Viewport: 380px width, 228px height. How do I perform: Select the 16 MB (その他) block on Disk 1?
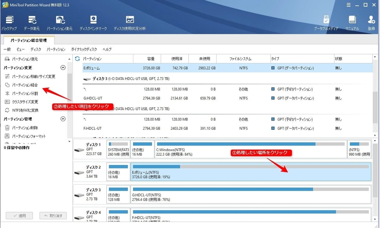pyautogui.click(x=142, y=149)
